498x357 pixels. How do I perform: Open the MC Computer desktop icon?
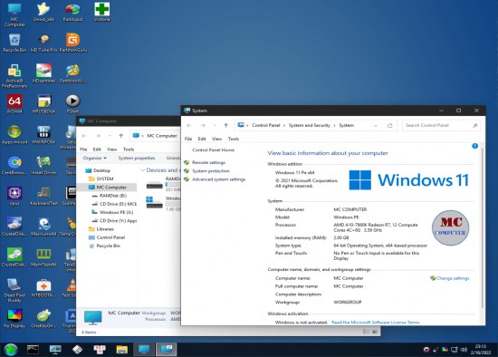click(x=14, y=14)
